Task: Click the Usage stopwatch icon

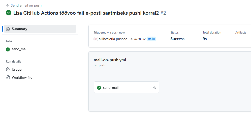Action: tap(8, 69)
